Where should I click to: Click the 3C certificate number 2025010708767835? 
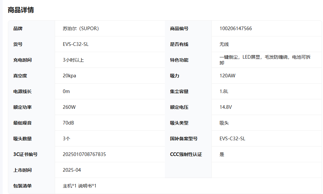[84, 154]
